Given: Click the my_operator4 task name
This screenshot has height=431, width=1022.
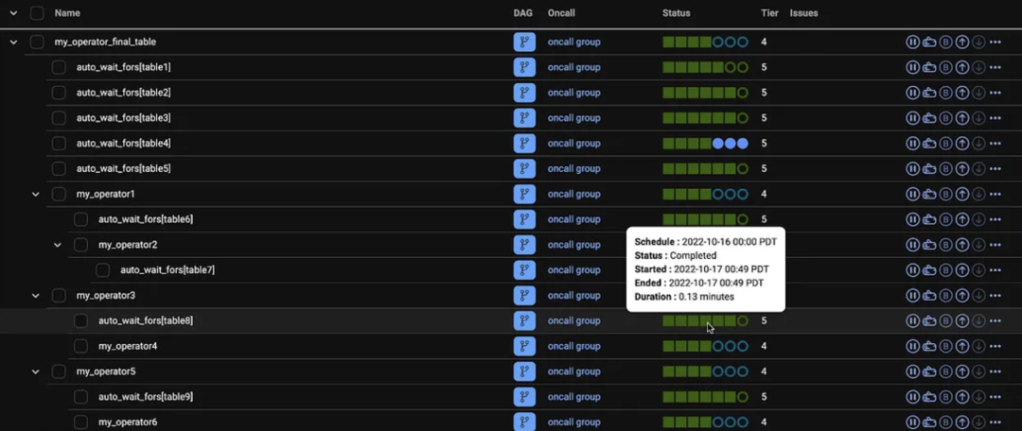Looking at the screenshot, I should click(128, 346).
